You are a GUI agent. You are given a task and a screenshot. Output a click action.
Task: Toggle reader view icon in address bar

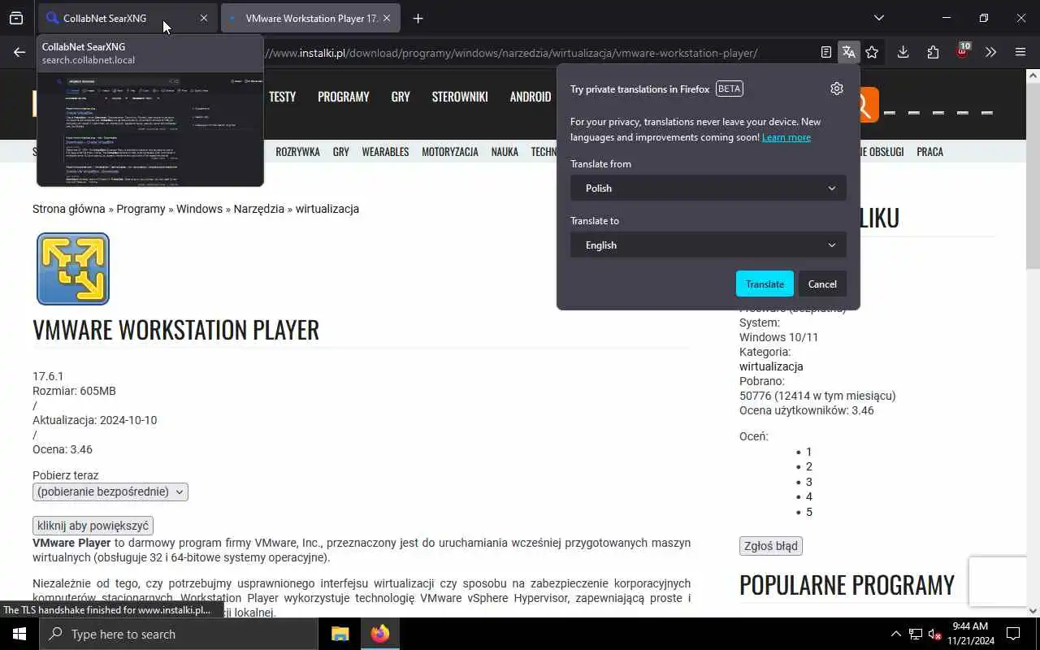(x=825, y=52)
